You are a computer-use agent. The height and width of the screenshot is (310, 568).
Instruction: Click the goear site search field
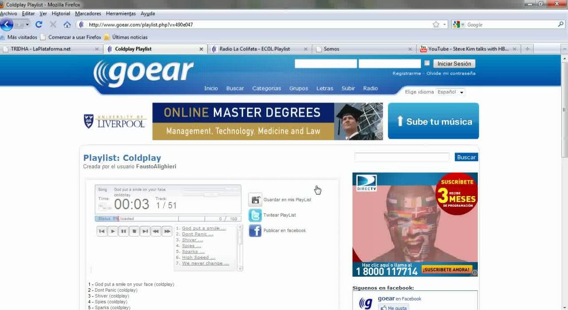coord(402,157)
